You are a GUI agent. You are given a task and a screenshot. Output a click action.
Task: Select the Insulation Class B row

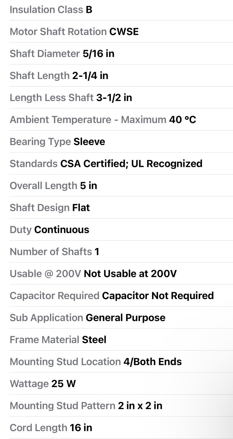121,10
